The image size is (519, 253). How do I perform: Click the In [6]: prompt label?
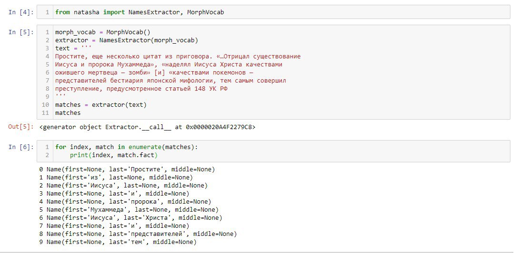click(x=21, y=147)
